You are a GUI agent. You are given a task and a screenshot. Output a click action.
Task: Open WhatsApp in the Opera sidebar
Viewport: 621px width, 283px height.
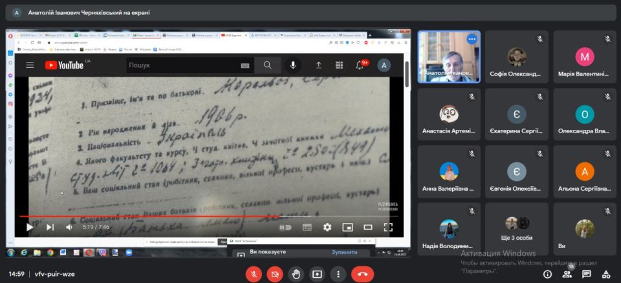[x=10, y=85]
